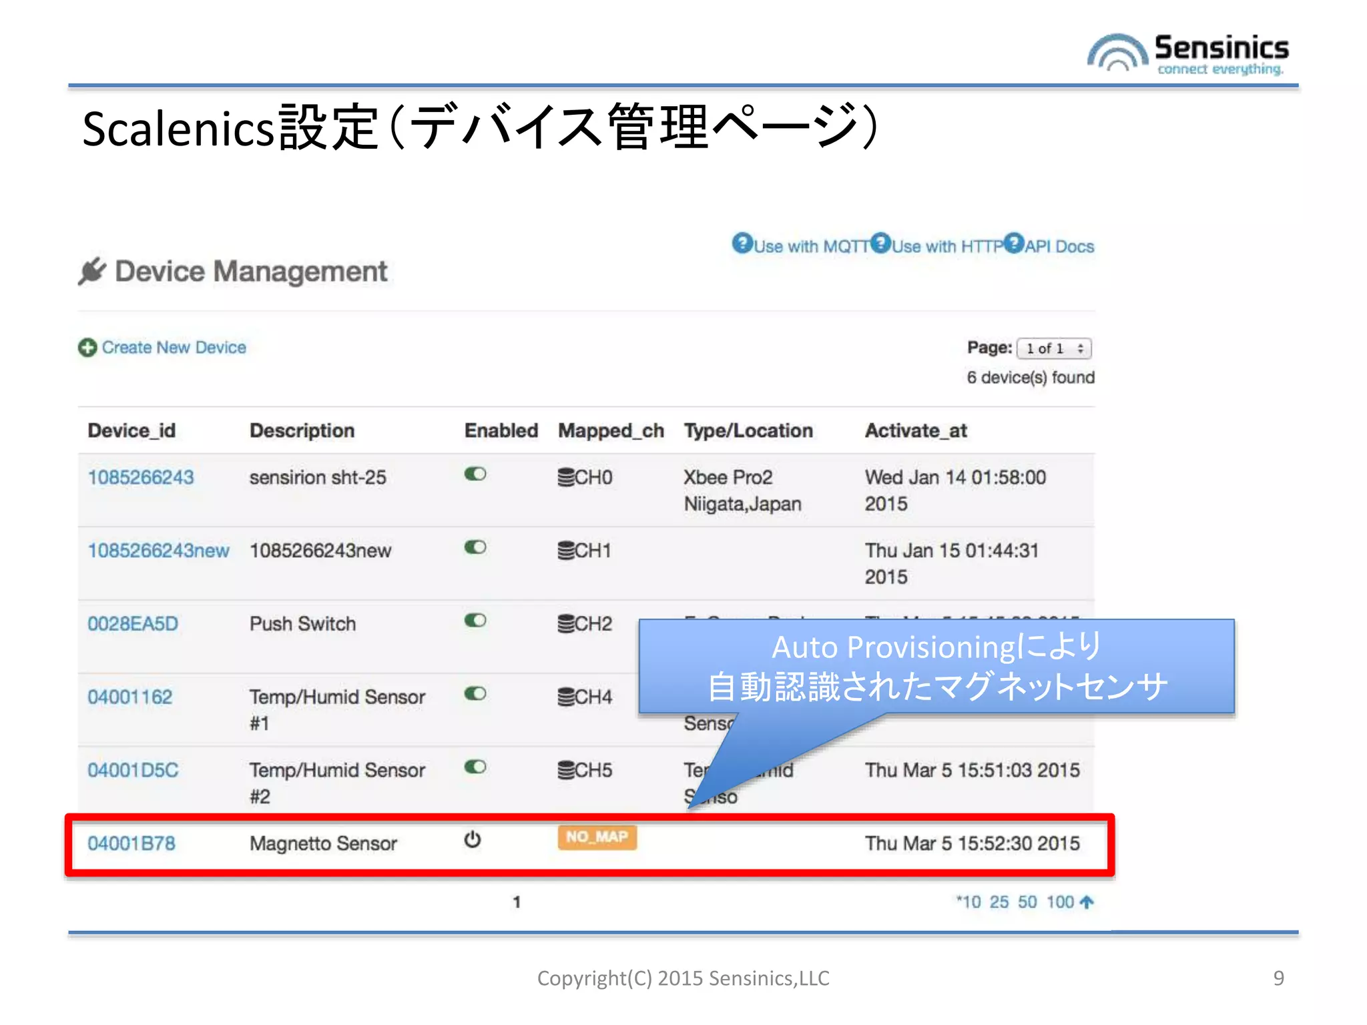
Task: Open device 0028EA5D link
Action: click(133, 624)
